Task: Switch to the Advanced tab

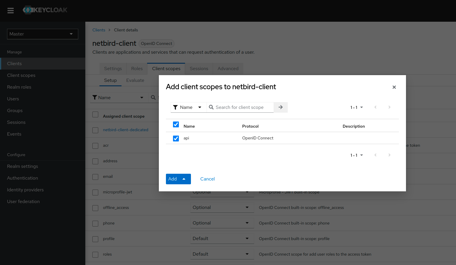Action: tap(228, 69)
